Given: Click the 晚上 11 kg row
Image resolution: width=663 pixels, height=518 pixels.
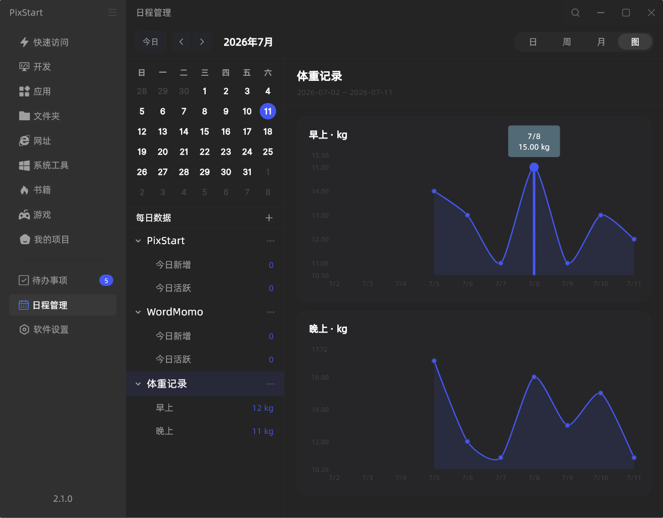Looking at the screenshot, I should tap(205, 431).
